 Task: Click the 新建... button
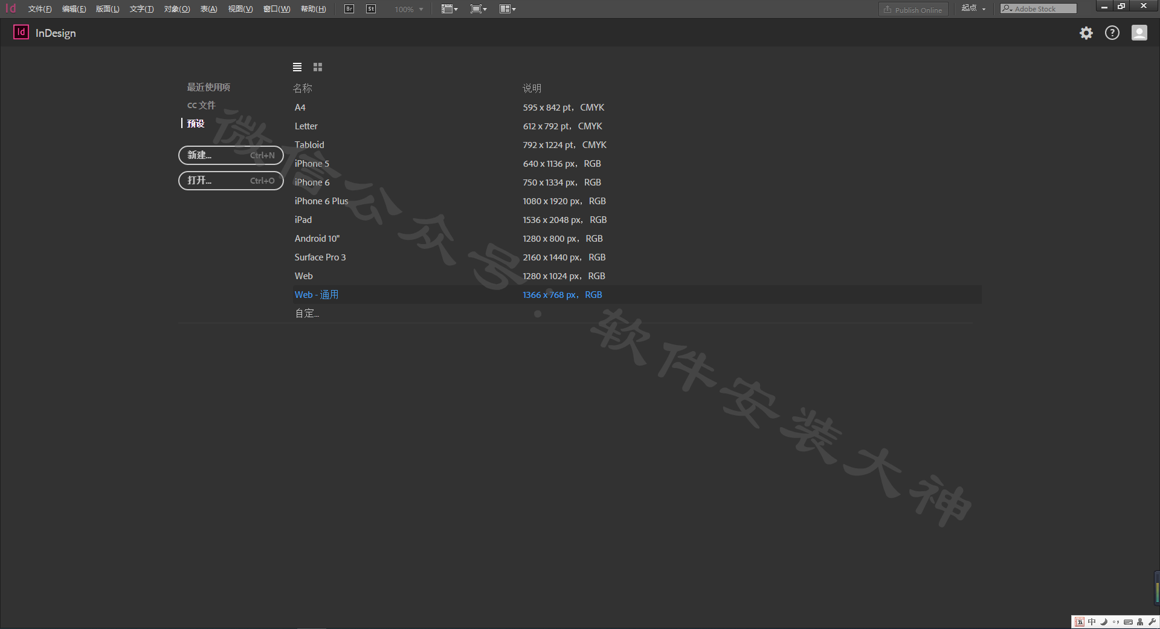click(x=231, y=155)
